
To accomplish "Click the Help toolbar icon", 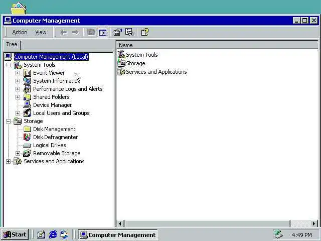I will 145,32.
